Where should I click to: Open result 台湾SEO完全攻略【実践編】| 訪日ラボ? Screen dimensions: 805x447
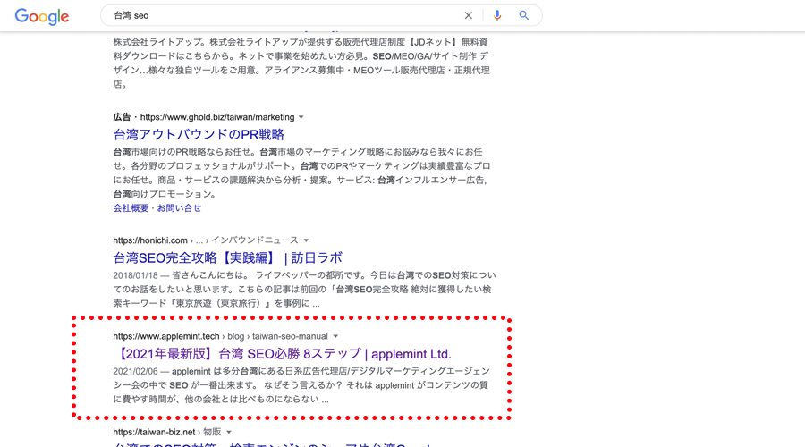227,257
